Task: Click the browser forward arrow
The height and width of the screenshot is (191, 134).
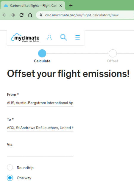Action: pos(13,15)
